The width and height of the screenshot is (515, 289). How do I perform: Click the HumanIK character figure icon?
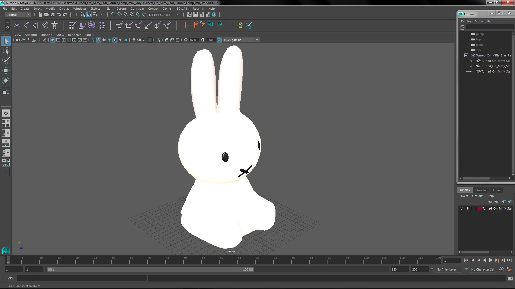click(x=54, y=25)
